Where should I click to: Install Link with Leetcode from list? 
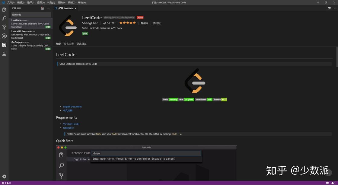point(48,38)
